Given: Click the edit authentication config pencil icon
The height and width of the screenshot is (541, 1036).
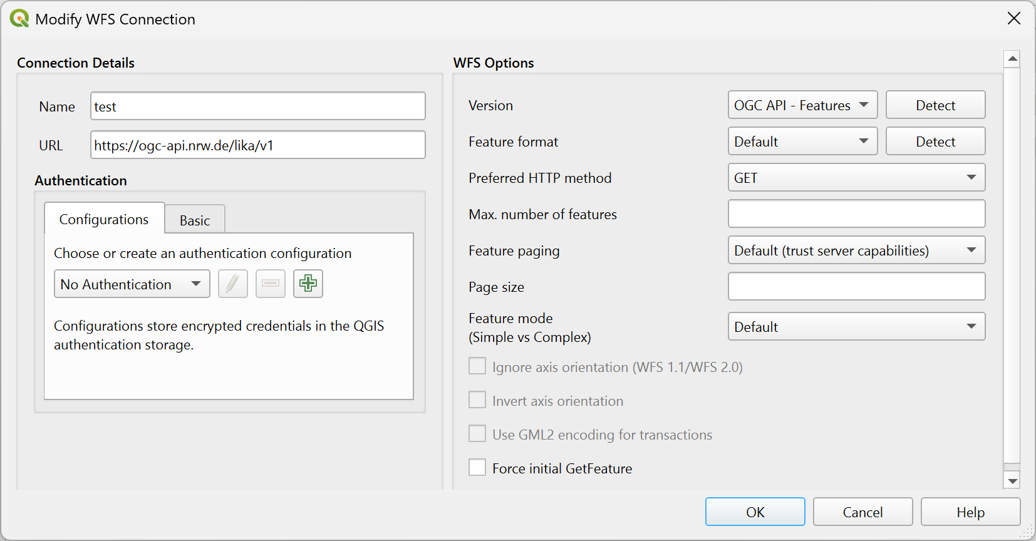Looking at the screenshot, I should click(233, 284).
